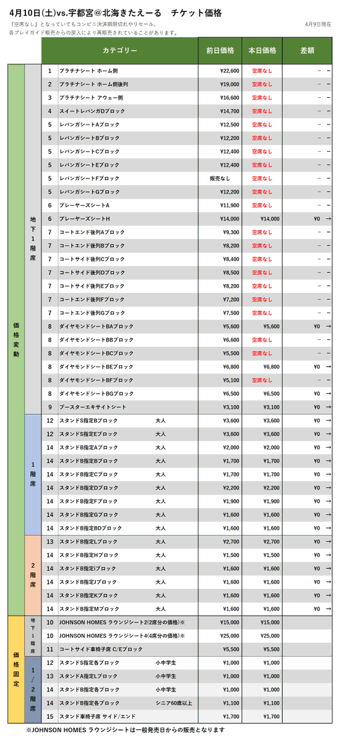Click the 2階席 section label
This screenshot has width=340, height=743.
coord(33,575)
